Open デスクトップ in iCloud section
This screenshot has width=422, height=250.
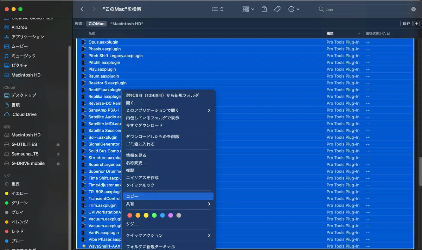pos(24,95)
